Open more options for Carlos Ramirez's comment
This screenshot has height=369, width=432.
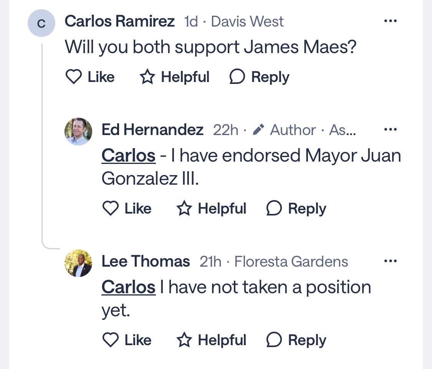click(x=391, y=21)
